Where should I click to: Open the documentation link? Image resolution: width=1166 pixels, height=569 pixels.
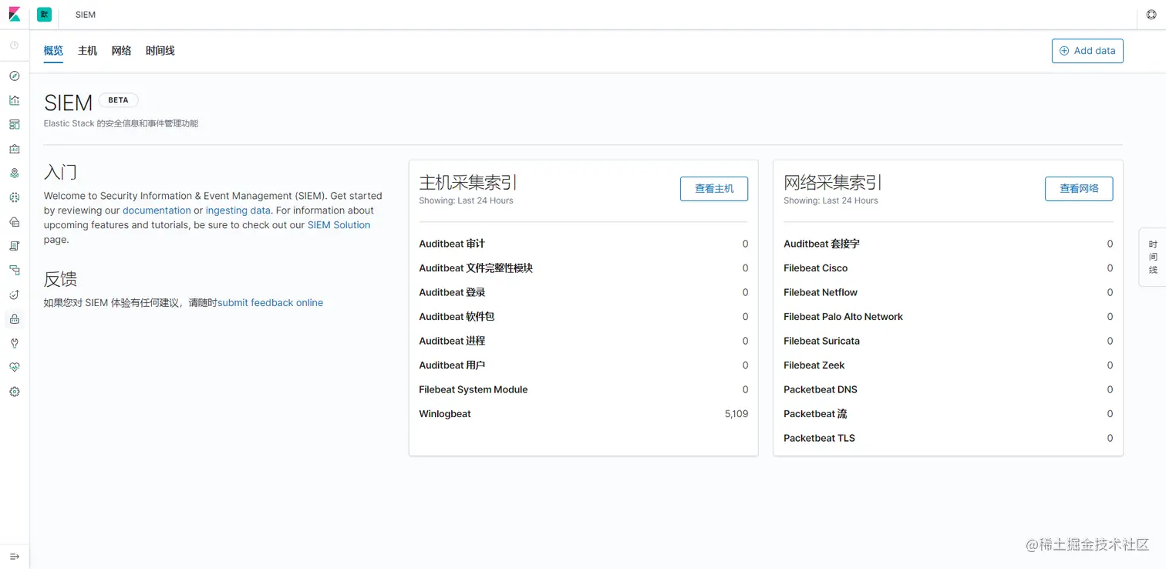pyautogui.click(x=157, y=210)
